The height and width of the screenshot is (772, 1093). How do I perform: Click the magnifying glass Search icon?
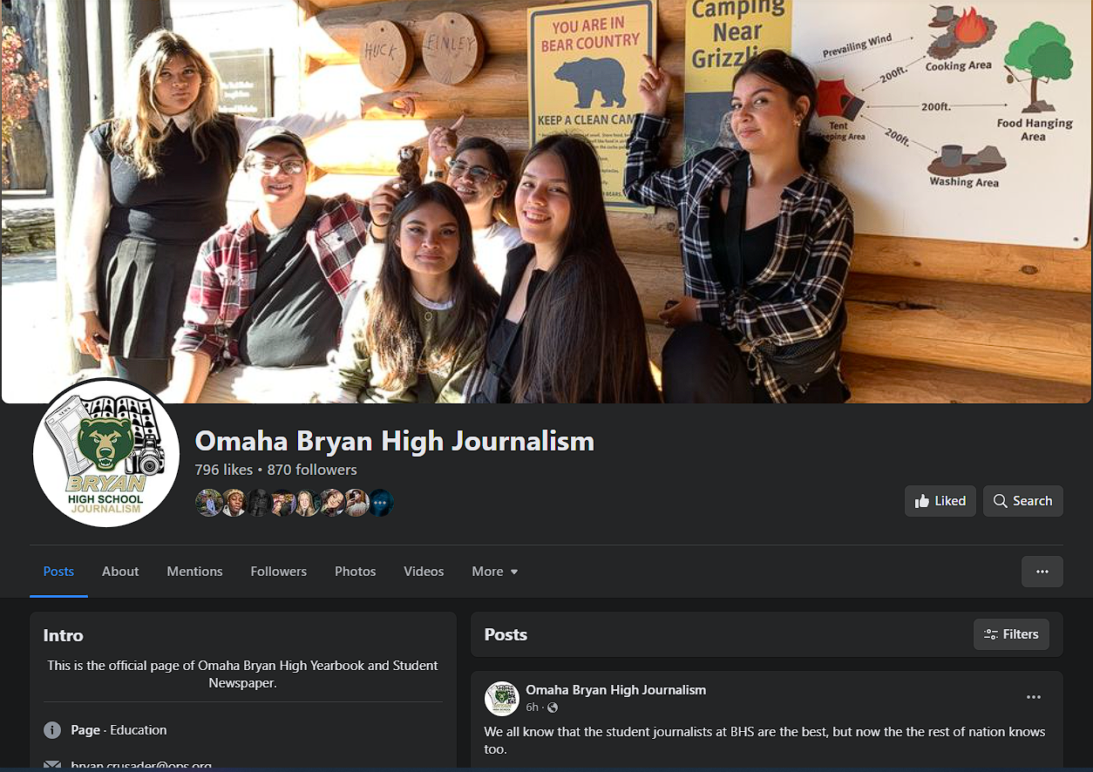tap(1001, 501)
